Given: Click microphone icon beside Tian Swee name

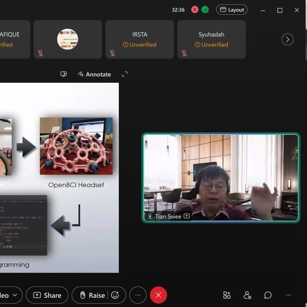Looking at the screenshot, I should coord(150,216).
